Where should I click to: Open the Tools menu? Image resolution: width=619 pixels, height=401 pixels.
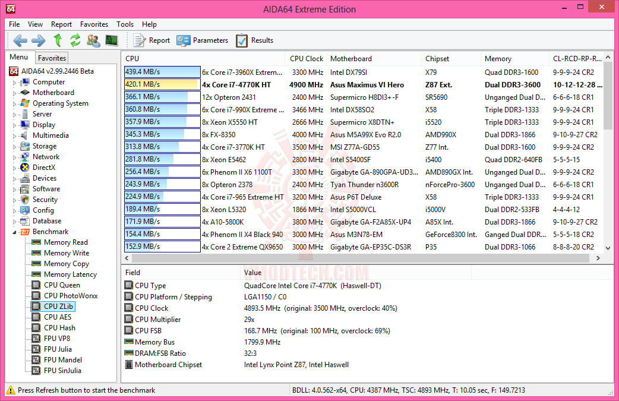click(125, 24)
